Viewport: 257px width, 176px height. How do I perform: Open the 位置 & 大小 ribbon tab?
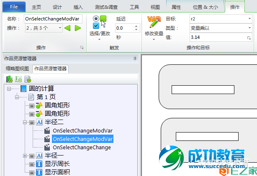coord(206,7)
